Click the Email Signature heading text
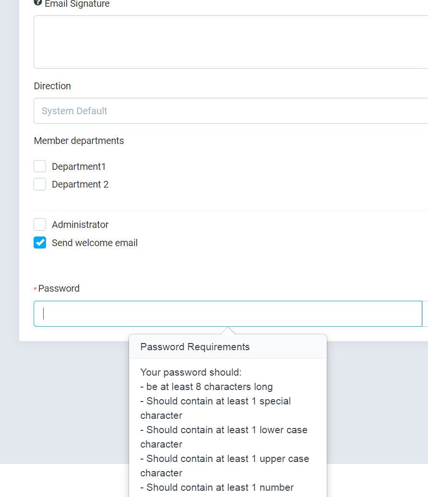This screenshot has width=428, height=497. [x=77, y=4]
